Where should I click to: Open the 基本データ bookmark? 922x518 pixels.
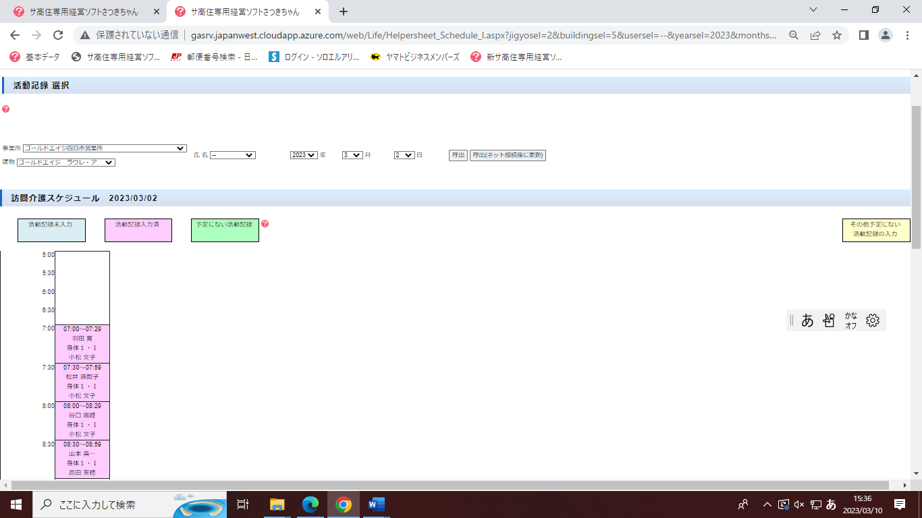(x=35, y=57)
